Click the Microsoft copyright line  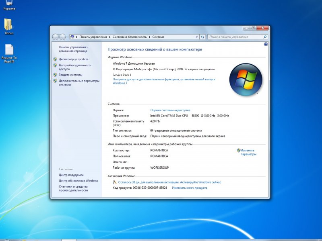point(164,69)
